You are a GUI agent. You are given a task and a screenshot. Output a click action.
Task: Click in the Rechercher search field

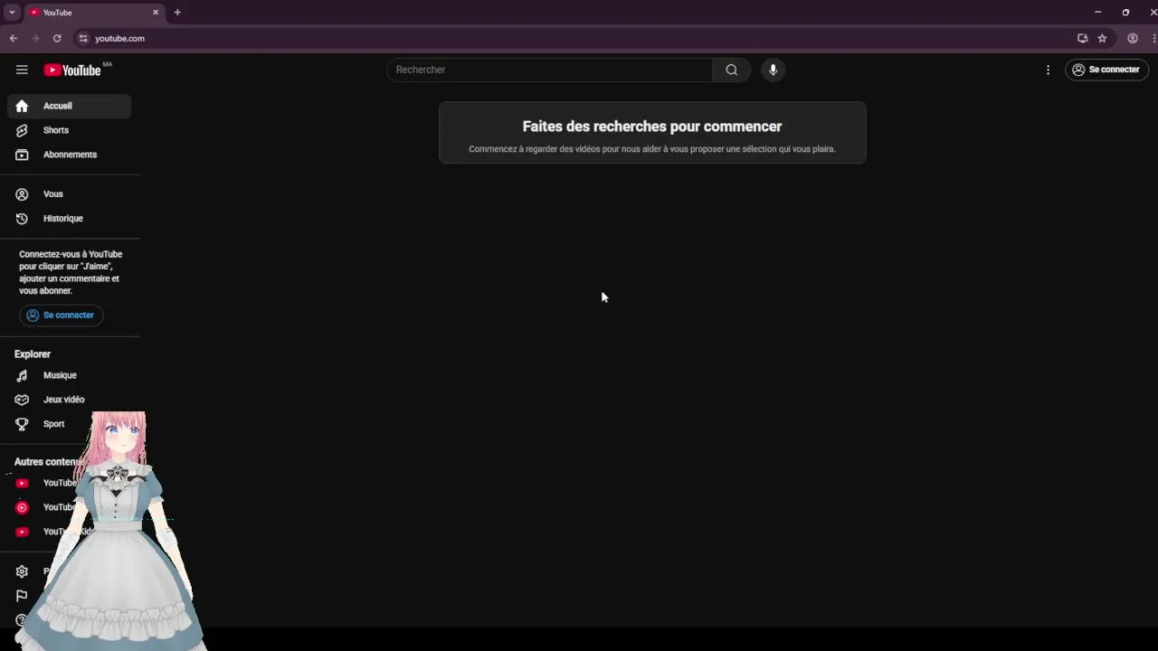[549, 70]
